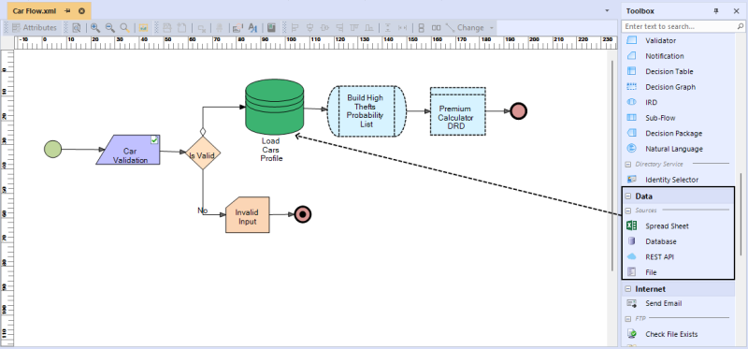Screen dimensions: 748x349
Task: Select Decision Package in the Toolbox
Action: click(x=673, y=133)
